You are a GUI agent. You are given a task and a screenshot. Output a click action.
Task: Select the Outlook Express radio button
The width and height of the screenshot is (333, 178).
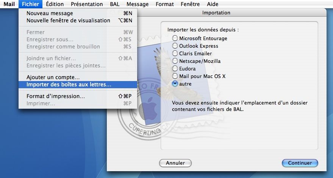tap(175, 46)
